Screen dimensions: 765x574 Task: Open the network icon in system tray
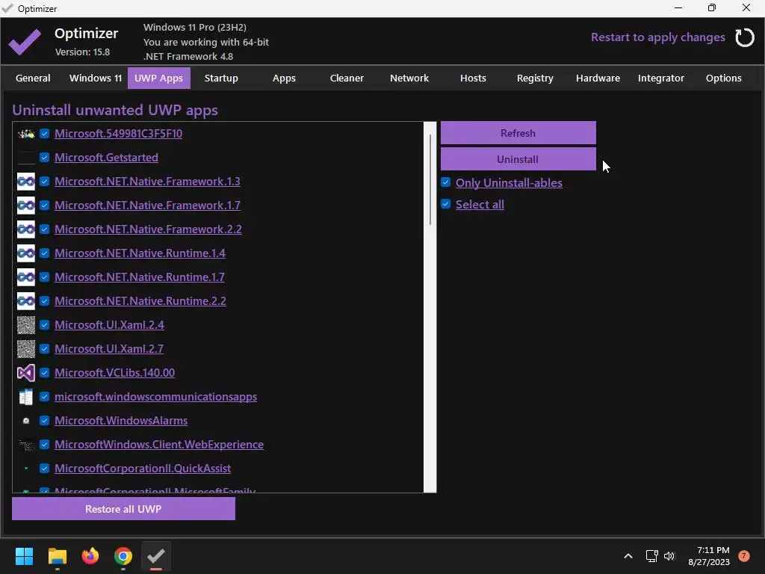pos(651,556)
